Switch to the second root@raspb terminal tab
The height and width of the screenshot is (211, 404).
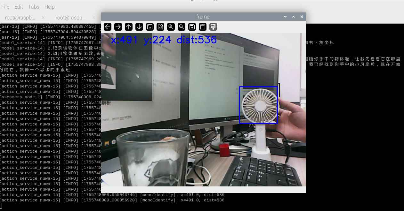pos(70,18)
